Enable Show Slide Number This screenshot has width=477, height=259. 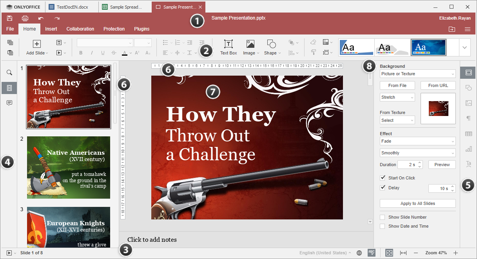[x=383, y=217]
